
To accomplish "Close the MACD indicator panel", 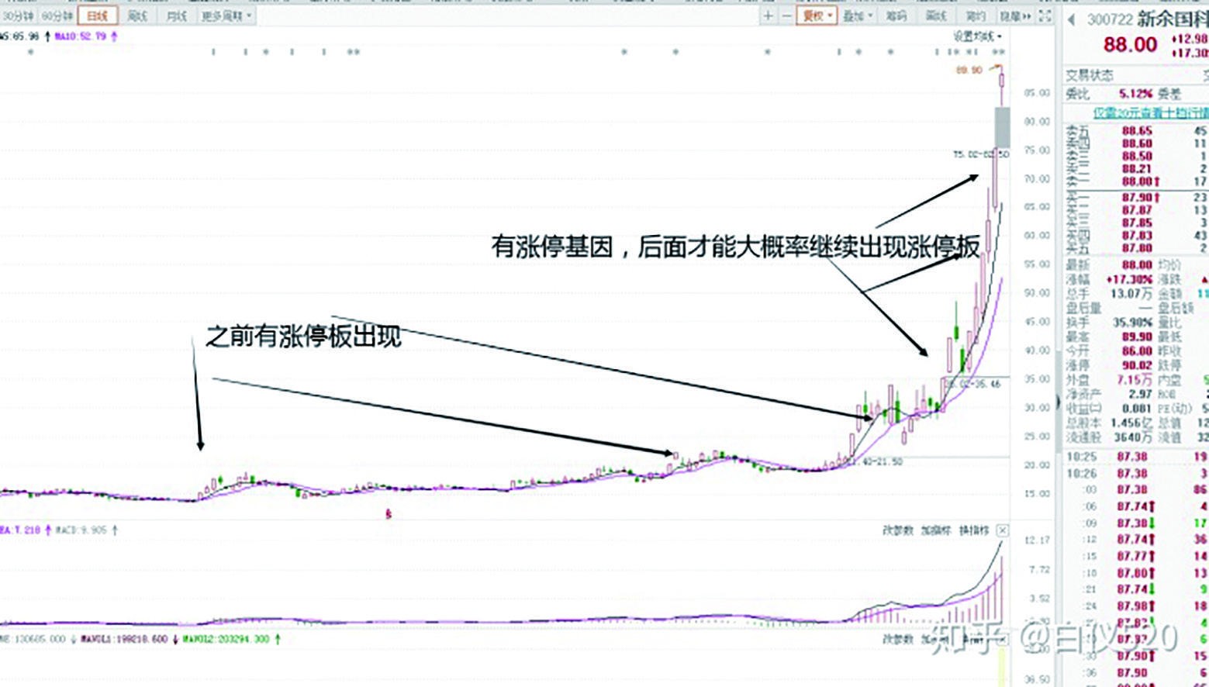I will 1002,531.
